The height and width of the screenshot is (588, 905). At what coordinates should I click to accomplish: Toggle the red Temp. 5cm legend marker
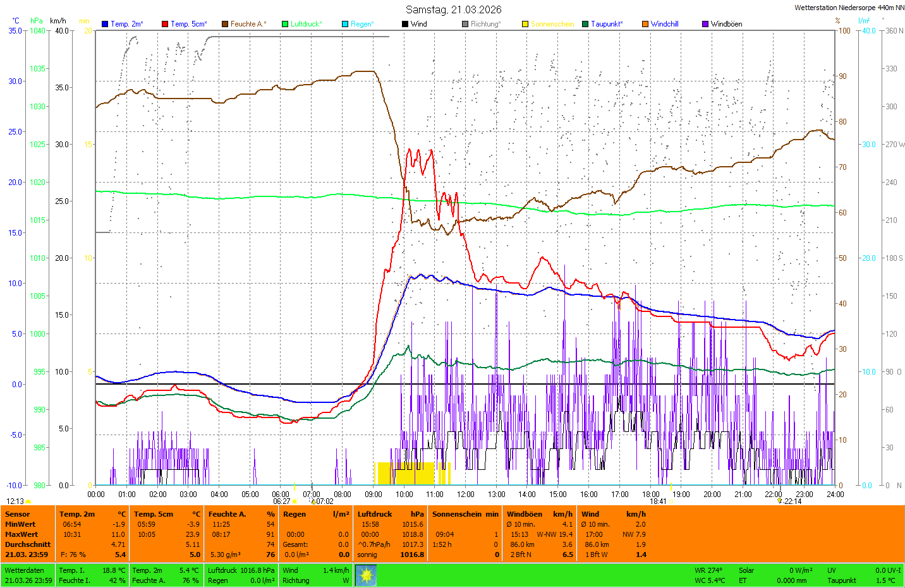tap(165, 24)
